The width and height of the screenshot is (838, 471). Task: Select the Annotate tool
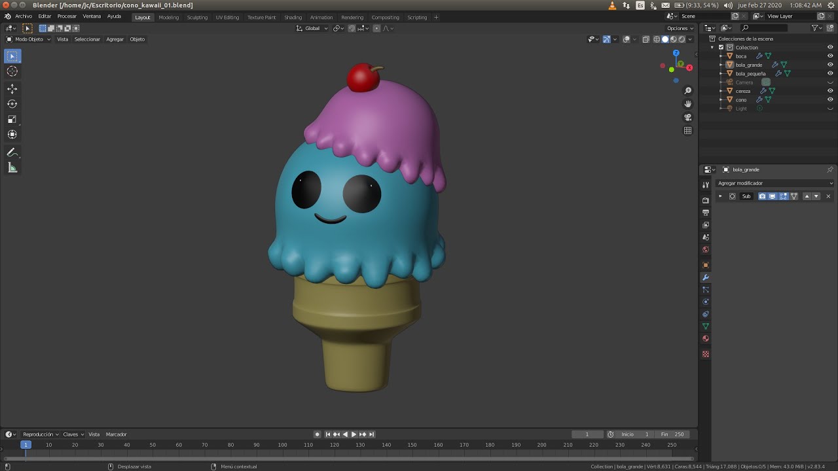12,152
